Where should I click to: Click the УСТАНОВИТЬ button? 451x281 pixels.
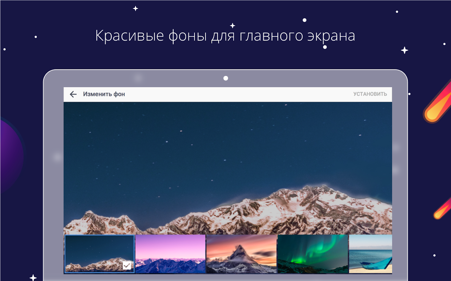coord(370,94)
